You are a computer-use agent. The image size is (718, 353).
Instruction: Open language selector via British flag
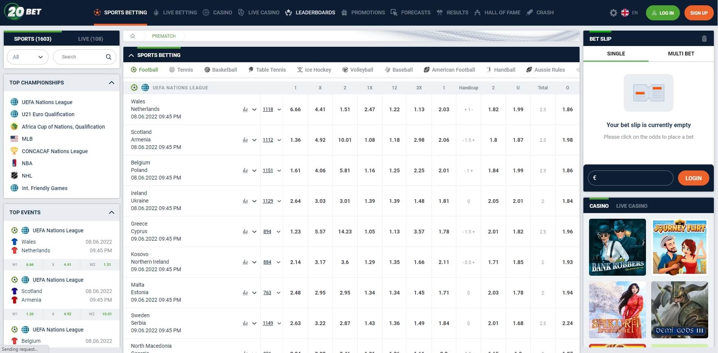click(x=625, y=12)
